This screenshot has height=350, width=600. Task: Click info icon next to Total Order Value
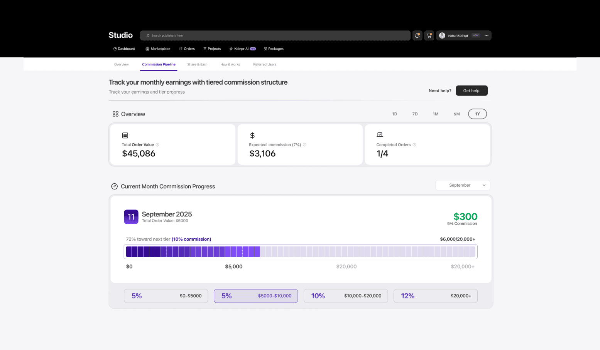[x=157, y=145]
